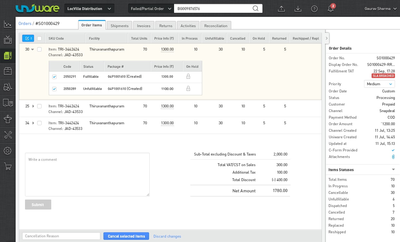The width and height of the screenshot is (400, 242).
Task: Click the Cancel selected items button
Action: click(x=126, y=236)
